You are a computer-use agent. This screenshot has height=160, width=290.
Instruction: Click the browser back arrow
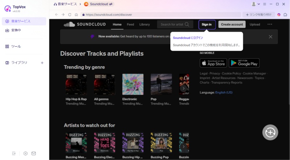click(57, 14)
